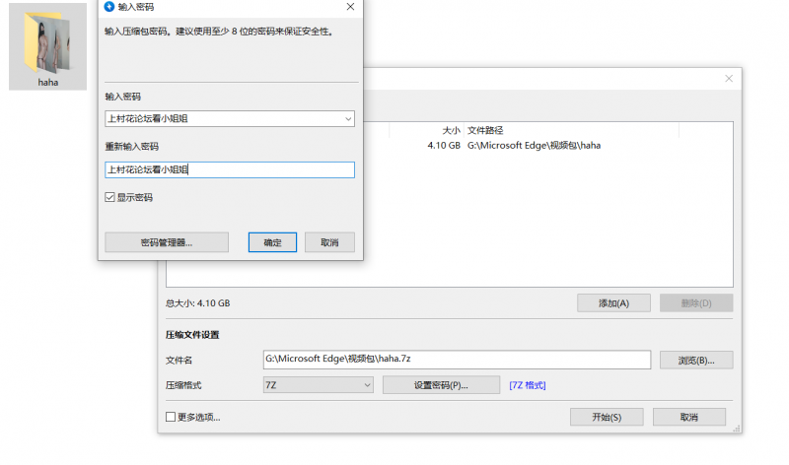Image resolution: width=789 pixels, height=465 pixels.
Task: Click the password dialog title bar icon
Action: point(108,7)
